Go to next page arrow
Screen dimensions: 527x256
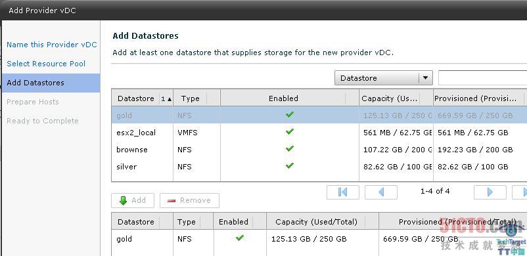click(x=490, y=192)
